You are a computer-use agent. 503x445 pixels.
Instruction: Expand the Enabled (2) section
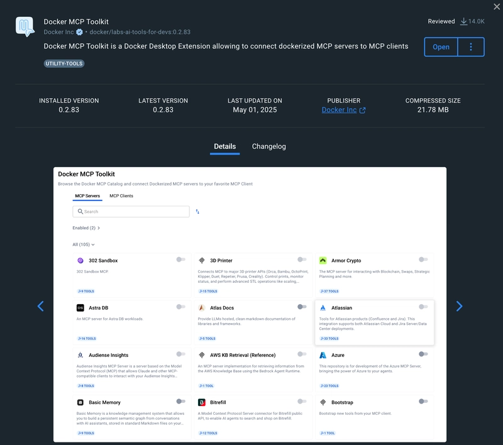pyautogui.click(x=86, y=228)
